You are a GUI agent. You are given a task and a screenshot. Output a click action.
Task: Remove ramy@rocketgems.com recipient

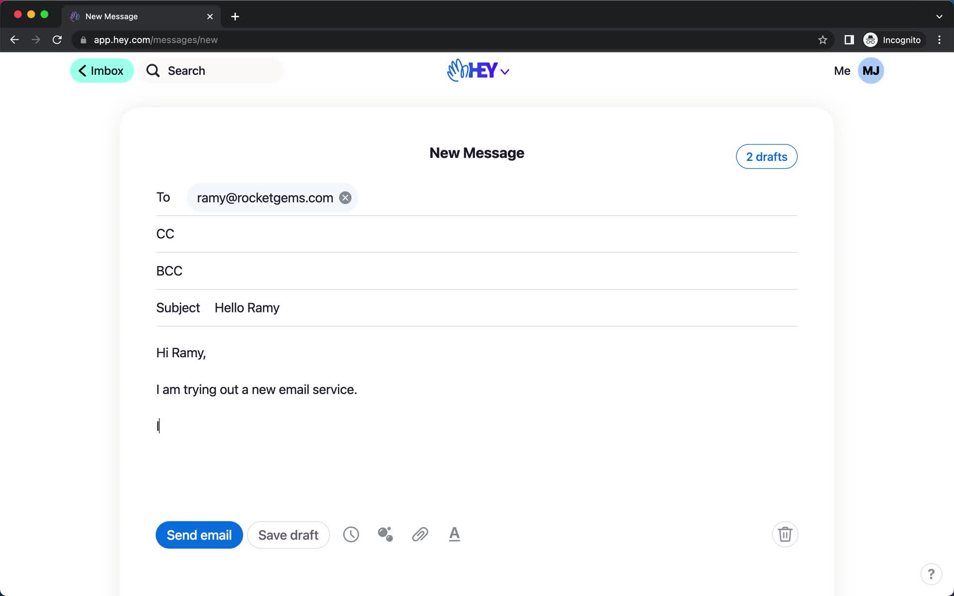[x=345, y=198]
